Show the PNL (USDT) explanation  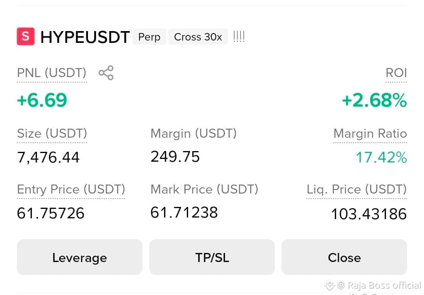click(x=52, y=73)
